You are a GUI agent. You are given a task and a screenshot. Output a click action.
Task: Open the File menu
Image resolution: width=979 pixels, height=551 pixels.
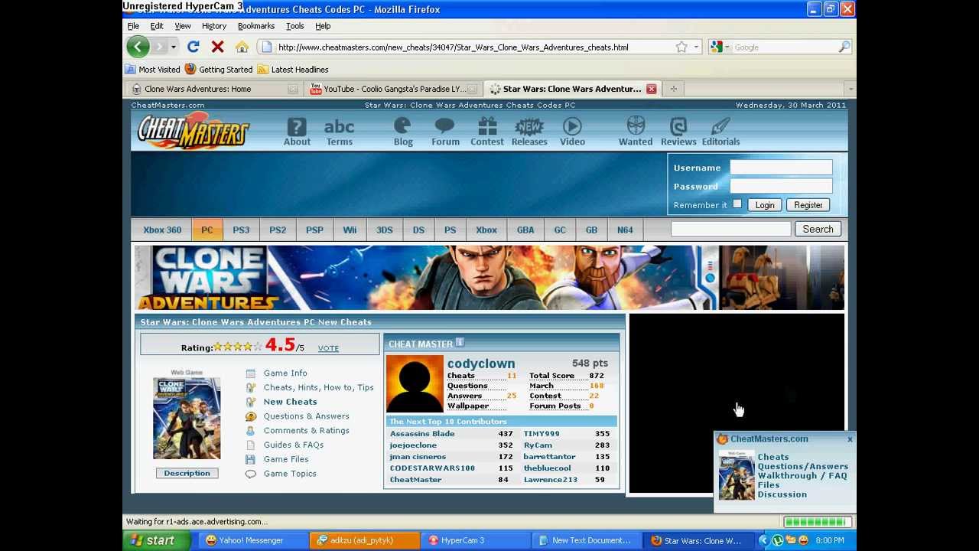point(133,26)
